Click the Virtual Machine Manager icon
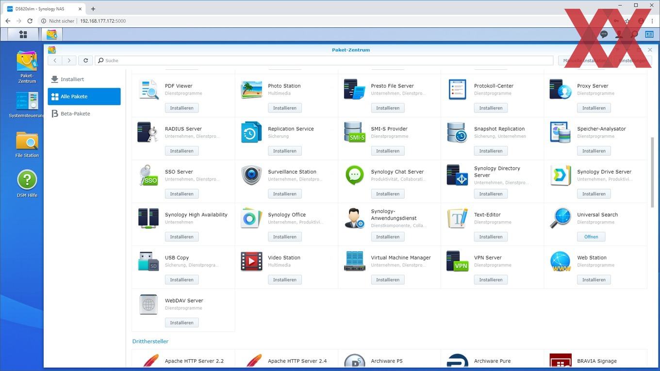Screen dimensions: 660x371 354,261
